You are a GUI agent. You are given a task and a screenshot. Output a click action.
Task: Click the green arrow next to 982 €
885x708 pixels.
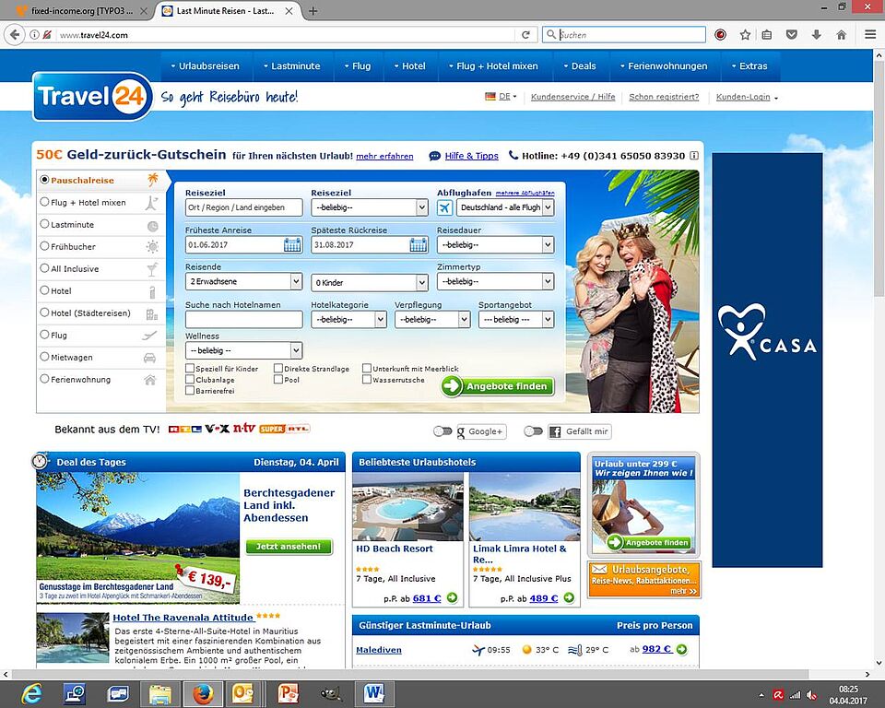coord(682,649)
